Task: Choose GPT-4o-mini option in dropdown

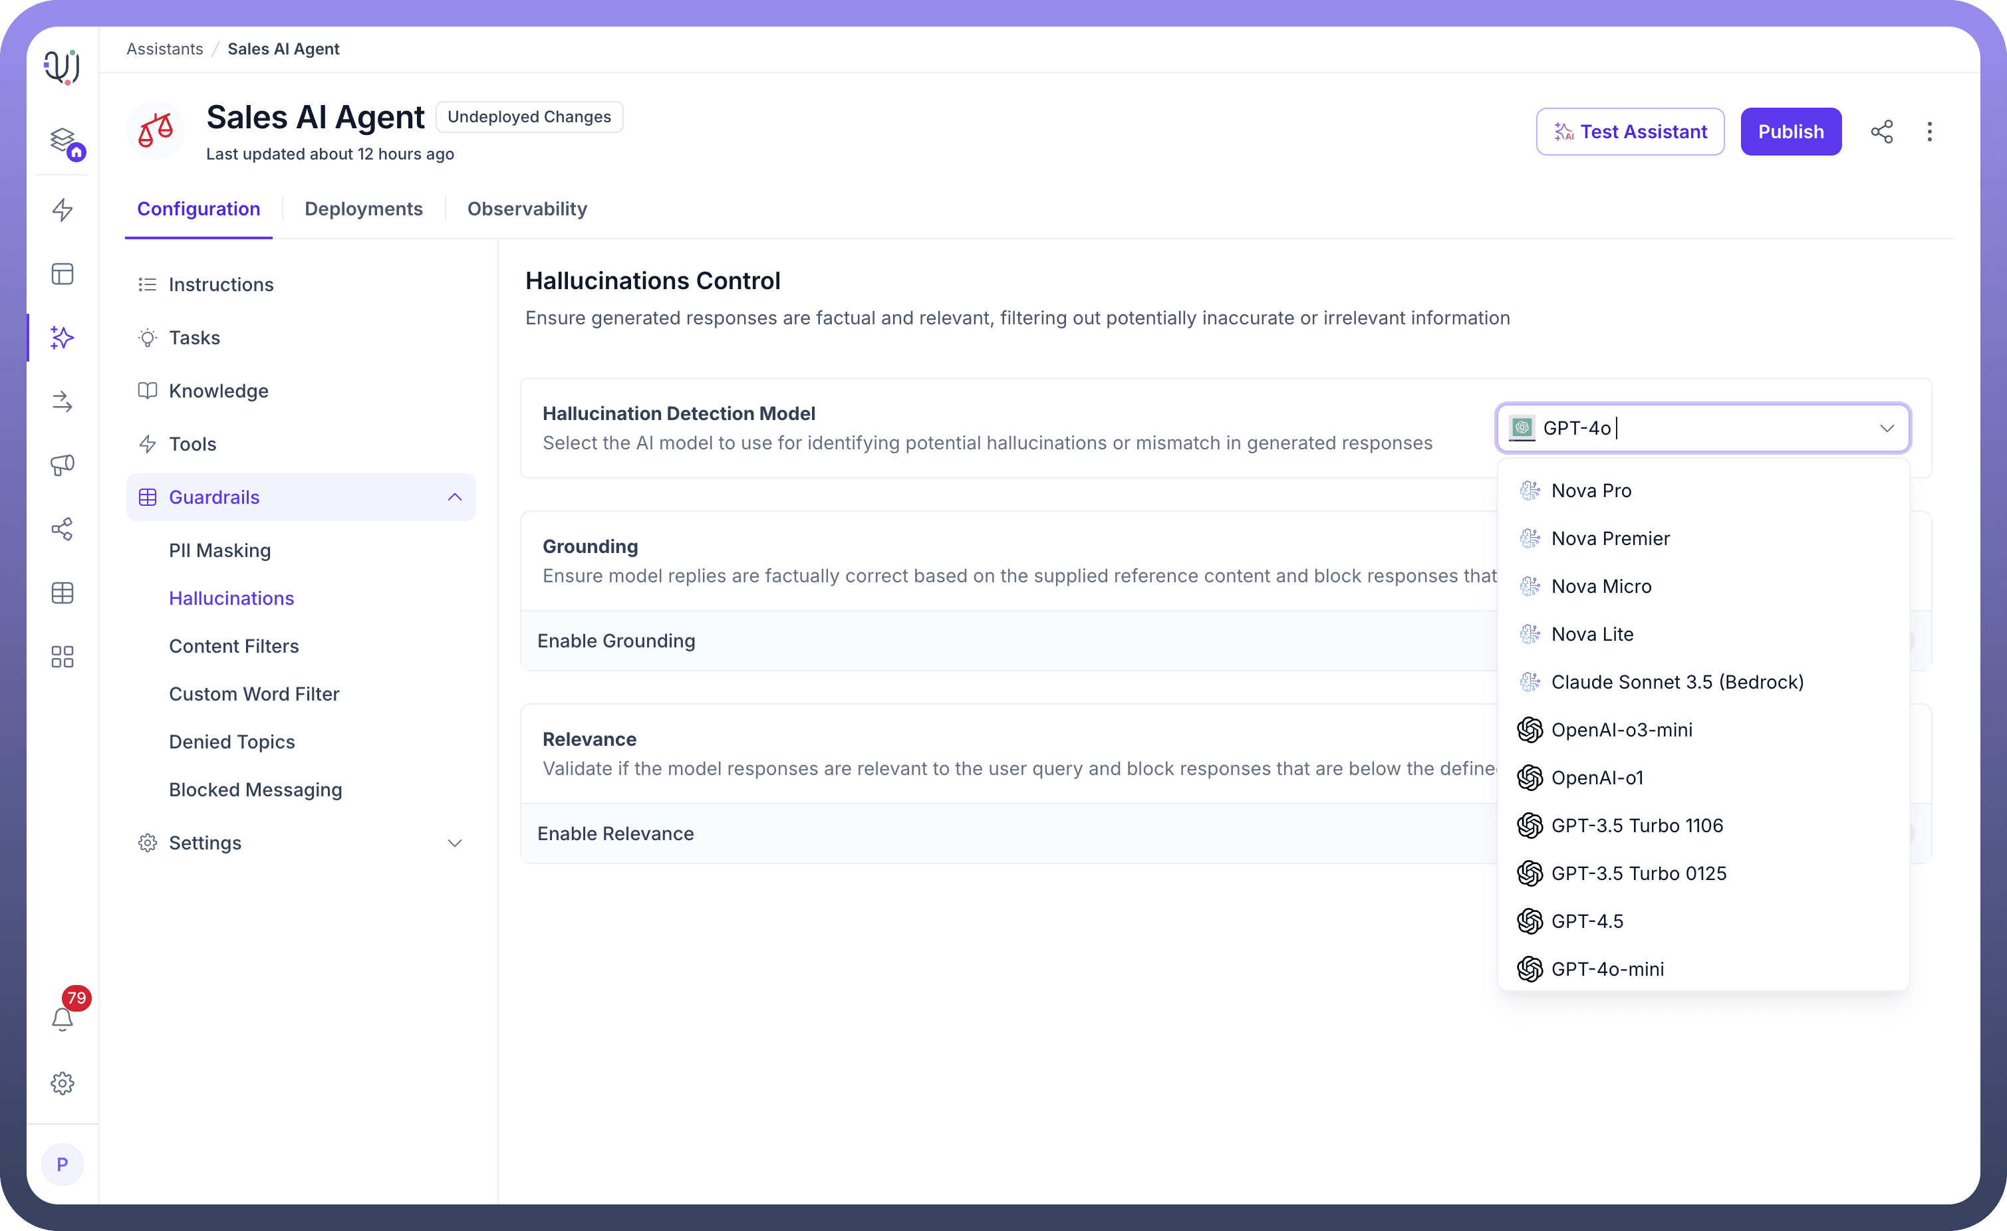Action: coord(1607,969)
